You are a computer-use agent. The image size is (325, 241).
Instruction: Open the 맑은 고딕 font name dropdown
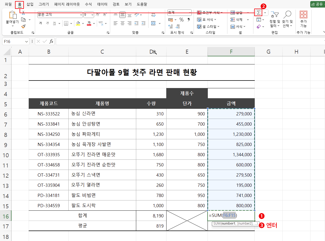click(81, 15)
